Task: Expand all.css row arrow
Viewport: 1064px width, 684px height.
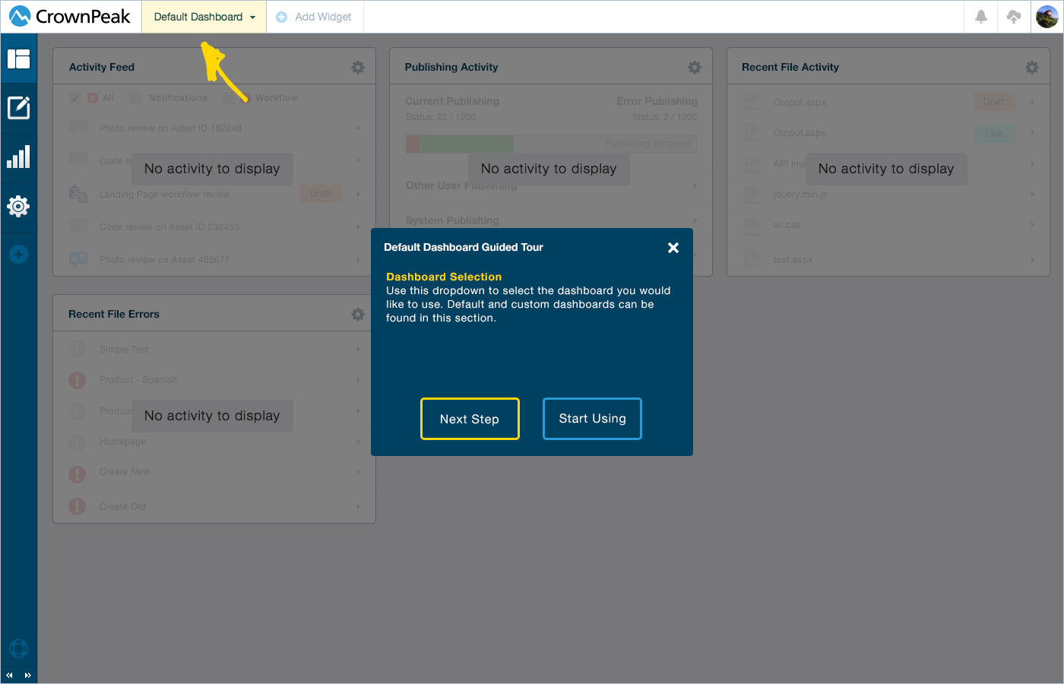Action: tap(1032, 225)
